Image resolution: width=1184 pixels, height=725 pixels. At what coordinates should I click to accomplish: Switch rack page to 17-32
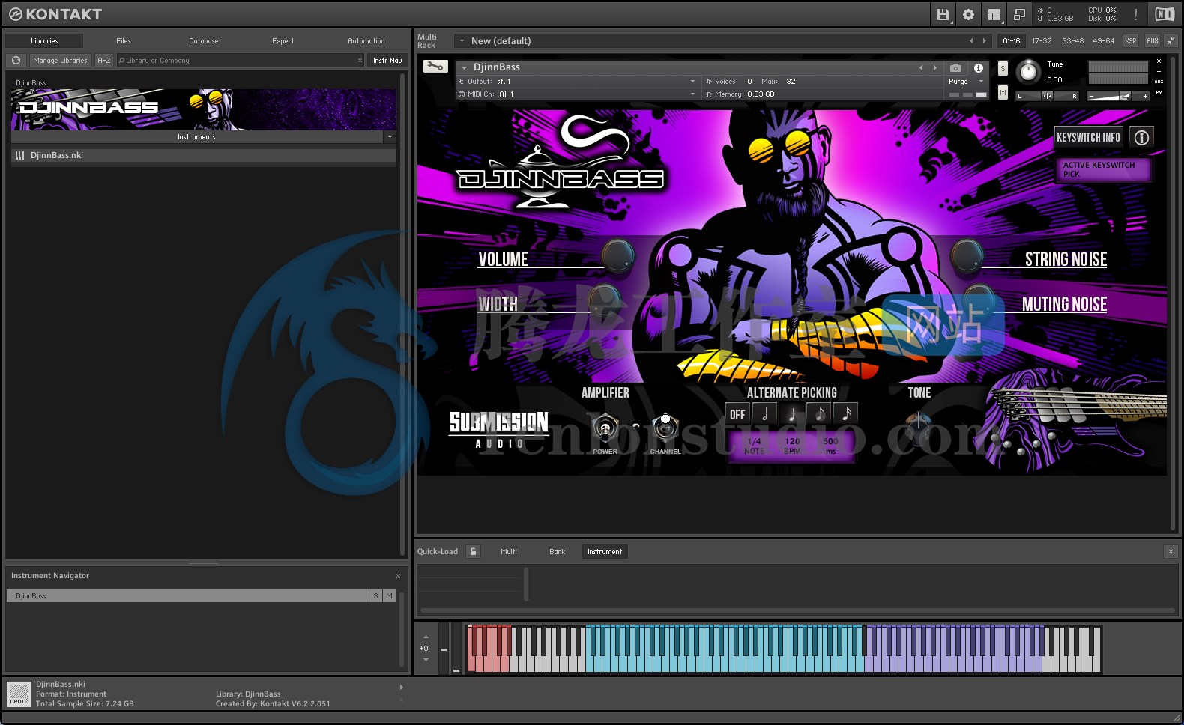[1042, 41]
